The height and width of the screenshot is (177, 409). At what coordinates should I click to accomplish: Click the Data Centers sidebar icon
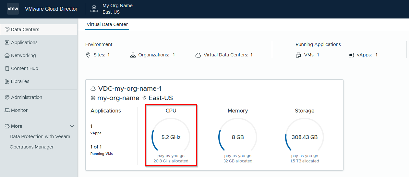[x=7, y=29]
